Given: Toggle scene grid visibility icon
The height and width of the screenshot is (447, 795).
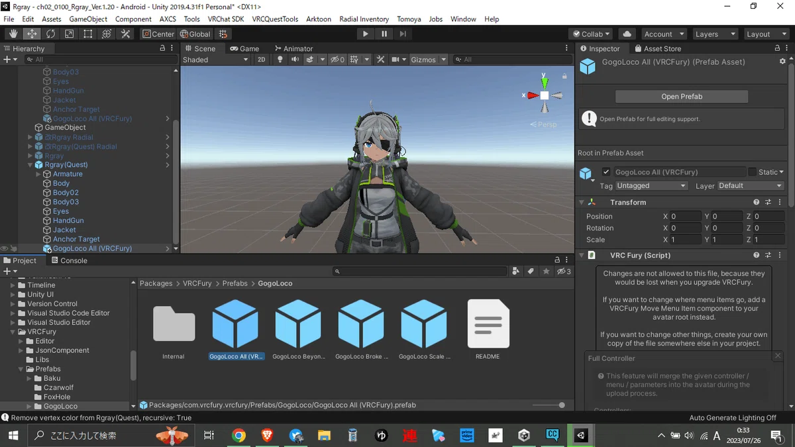Looking at the screenshot, I should 354,60.
